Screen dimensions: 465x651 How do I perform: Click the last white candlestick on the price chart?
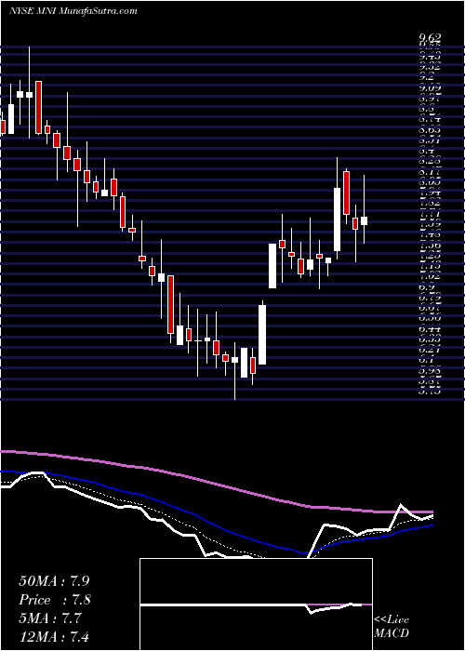tap(365, 221)
